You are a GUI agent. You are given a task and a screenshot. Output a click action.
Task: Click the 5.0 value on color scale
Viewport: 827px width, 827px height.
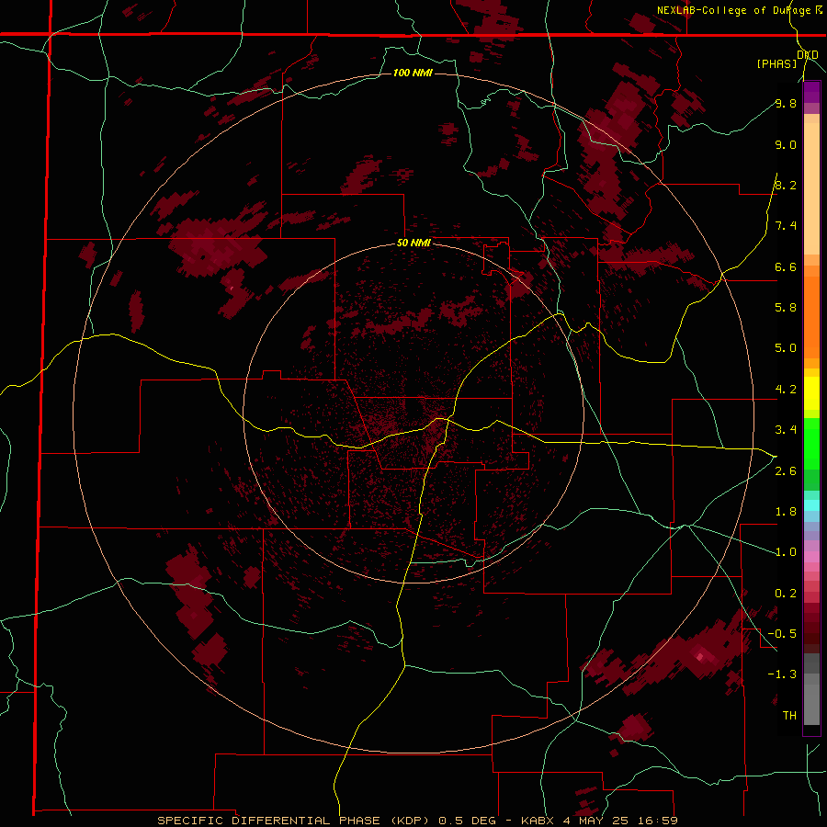(786, 348)
